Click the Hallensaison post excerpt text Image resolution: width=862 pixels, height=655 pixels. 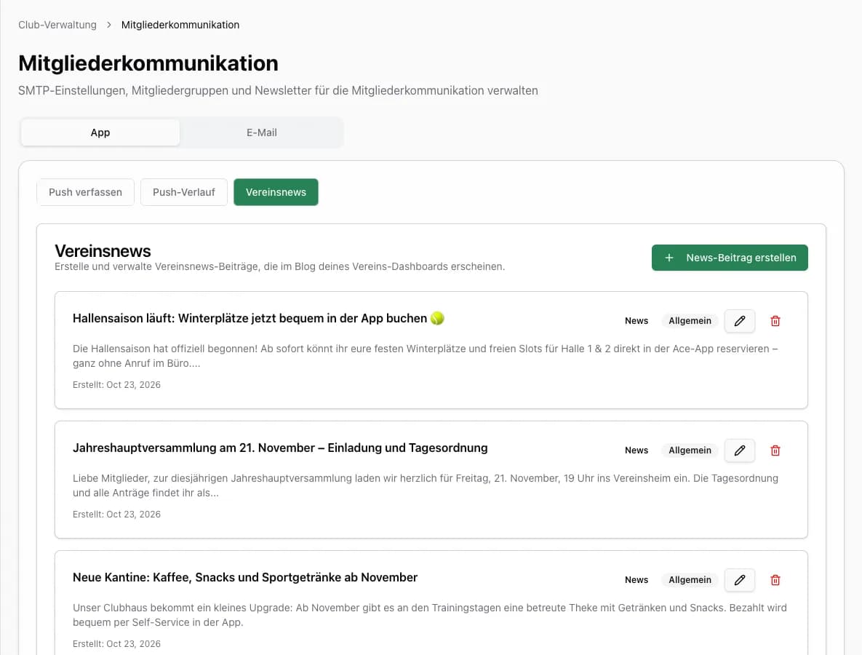(x=425, y=356)
